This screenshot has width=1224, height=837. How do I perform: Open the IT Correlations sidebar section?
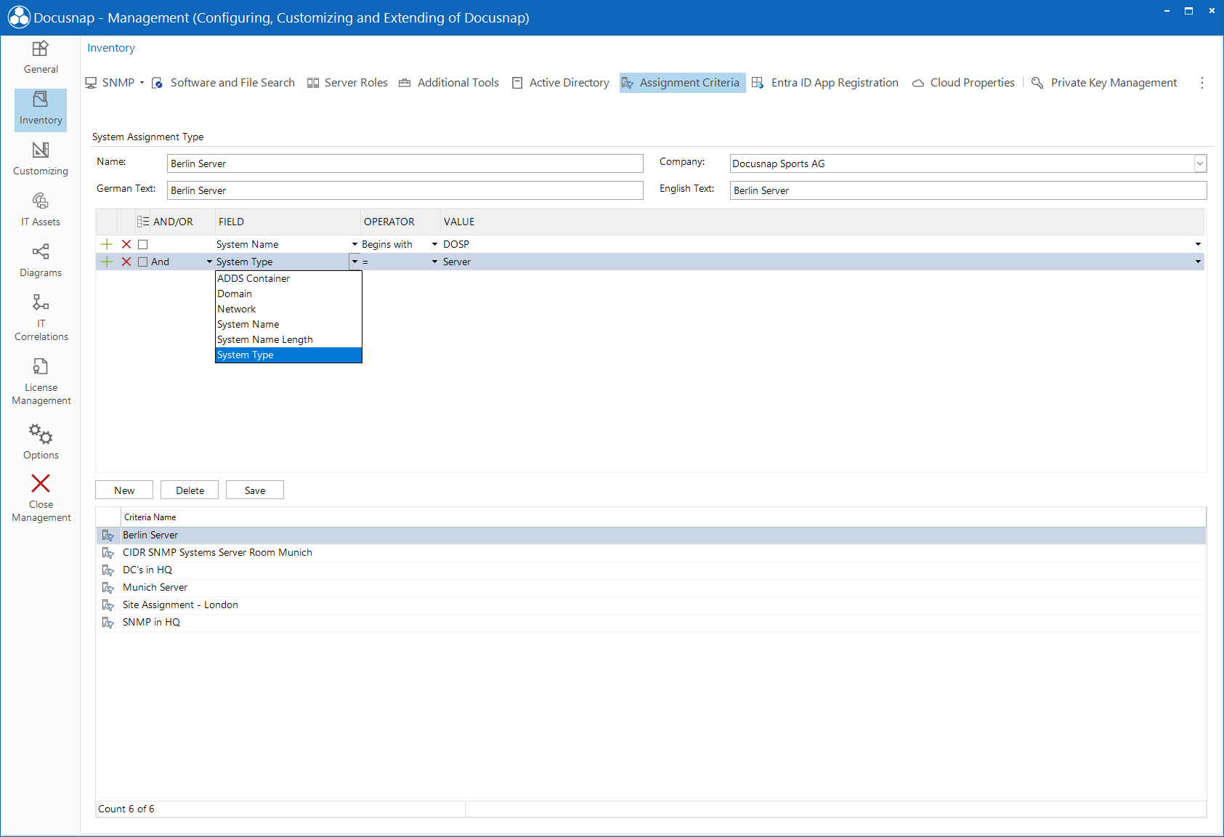pyautogui.click(x=41, y=318)
